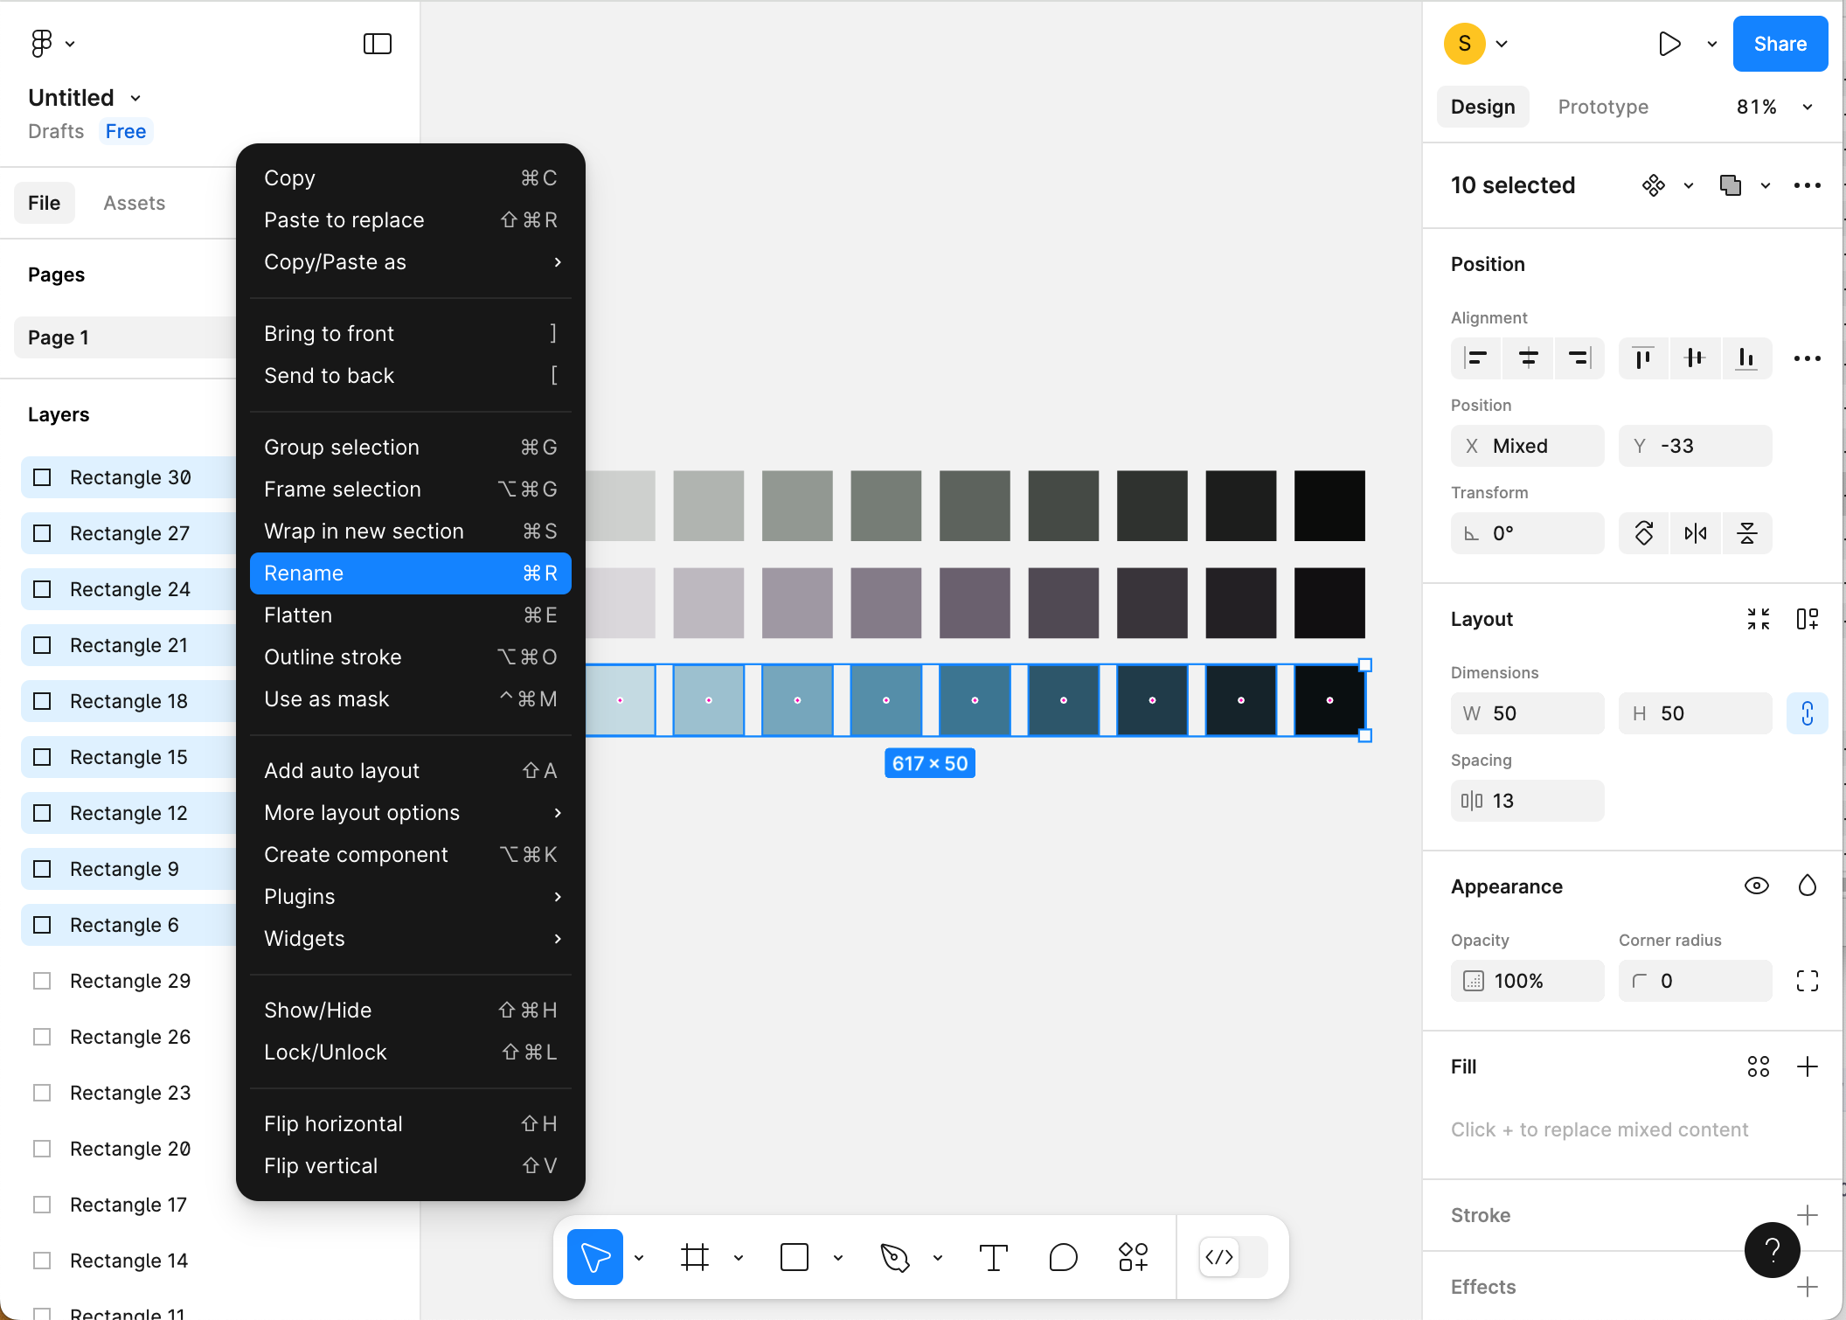The width and height of the screenshot is (1846, 1320).
Task: Select the Pen tool
Action: [x=894, y=1257]
